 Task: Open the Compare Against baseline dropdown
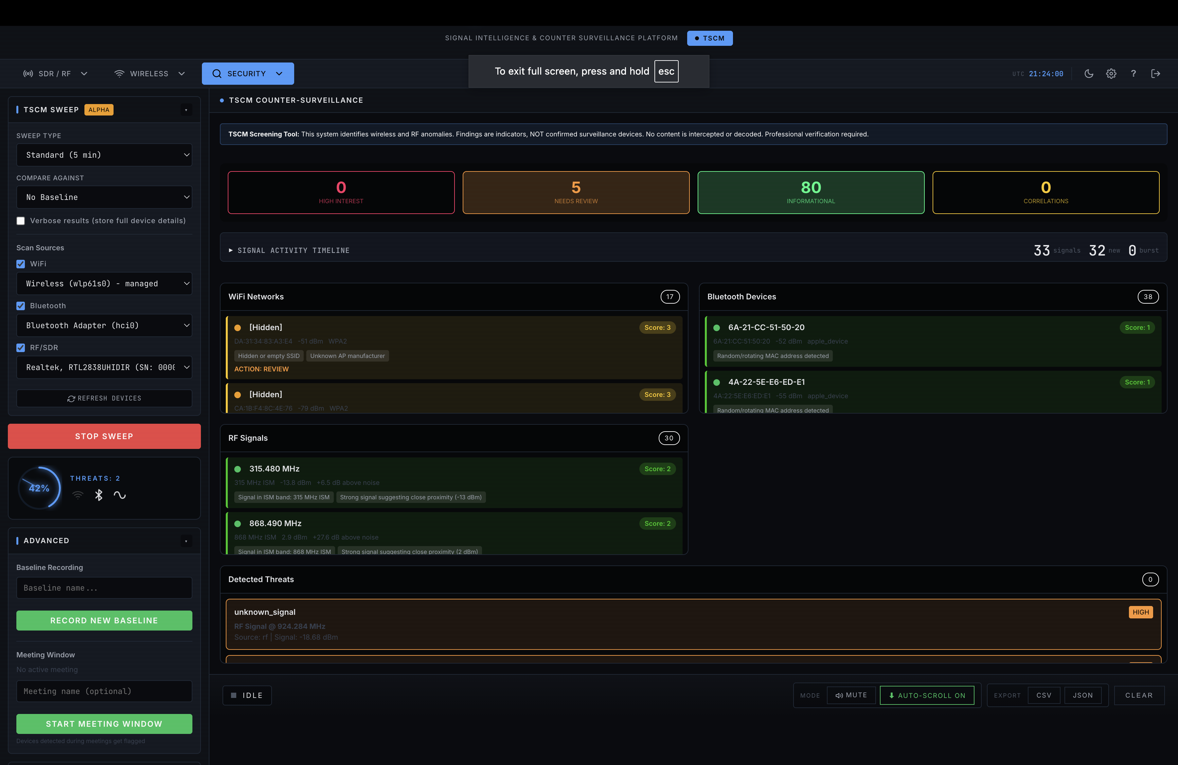tap(104, 197)
